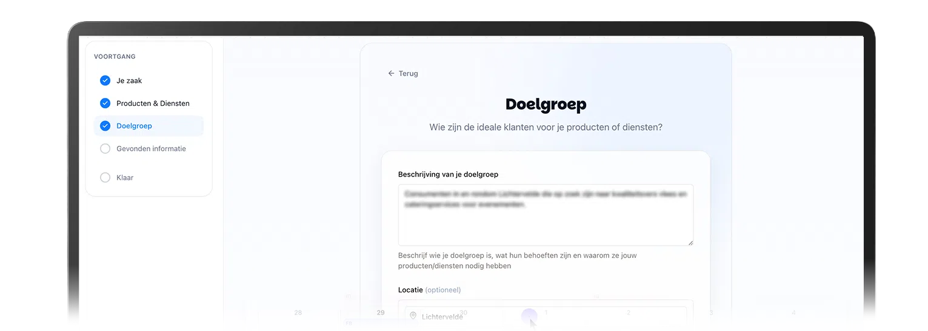Viewport: 928px width, 331px height.
Task: Click the resize handle of the description textarea
Action: click(690, 243)
